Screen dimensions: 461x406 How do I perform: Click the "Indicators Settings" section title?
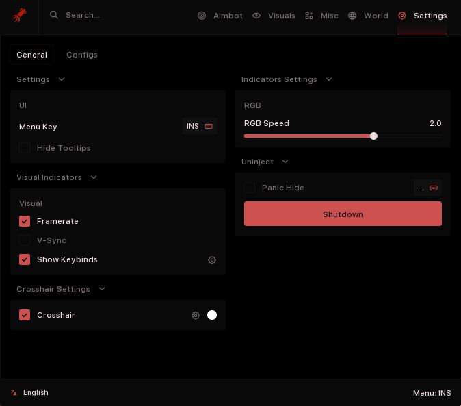[x=279, y=79]
